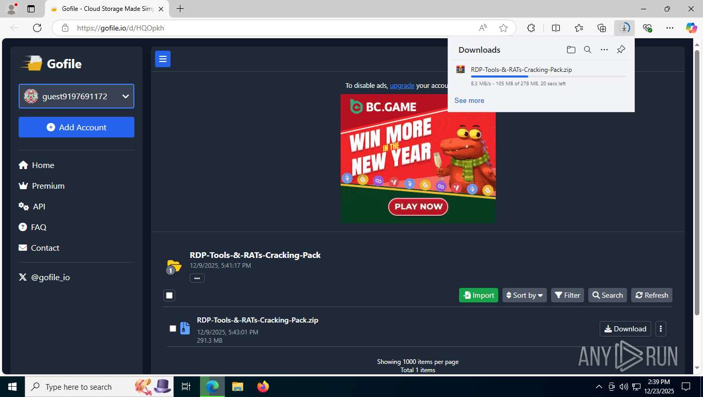Open the Extensions icon

(x=531, y=28)
